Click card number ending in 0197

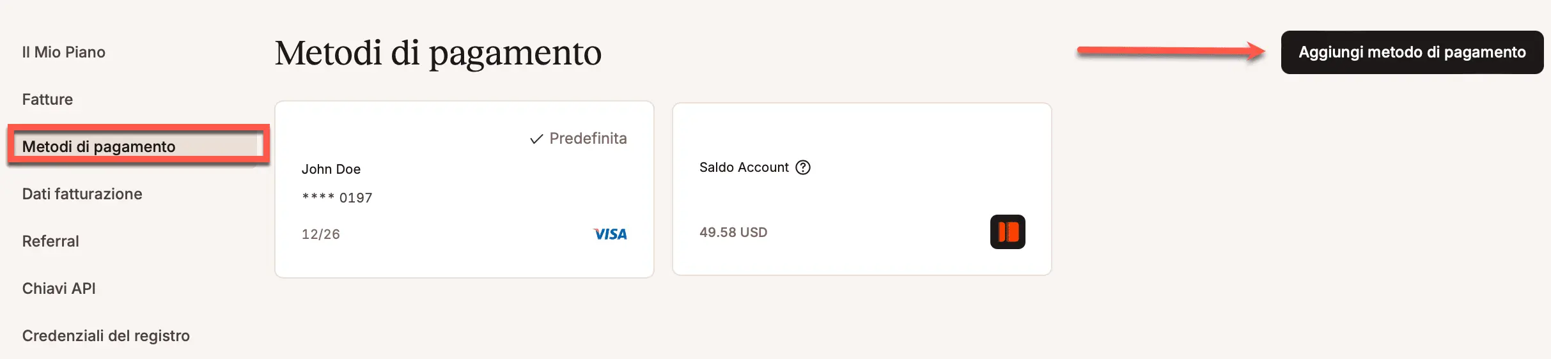[337, 198]
